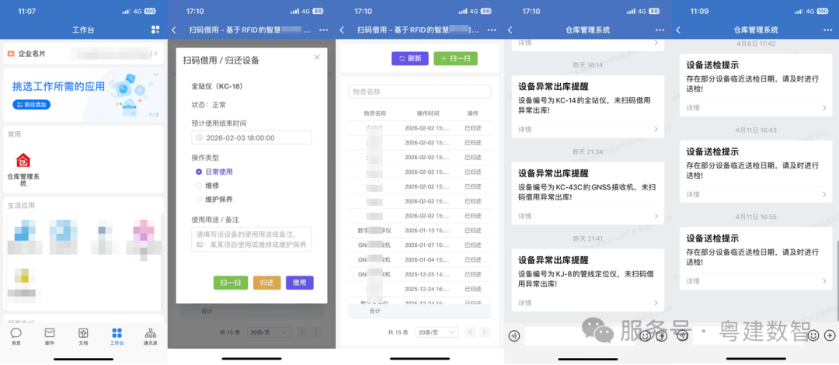Tap the orange 归还 button
839x365 pixels.
click(x=267, y=283)
